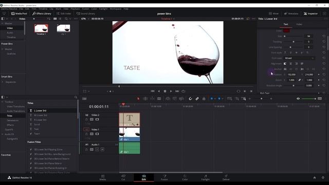329x185 pixels.
Task: Go to the Deliver page
Action: (226, 177)
